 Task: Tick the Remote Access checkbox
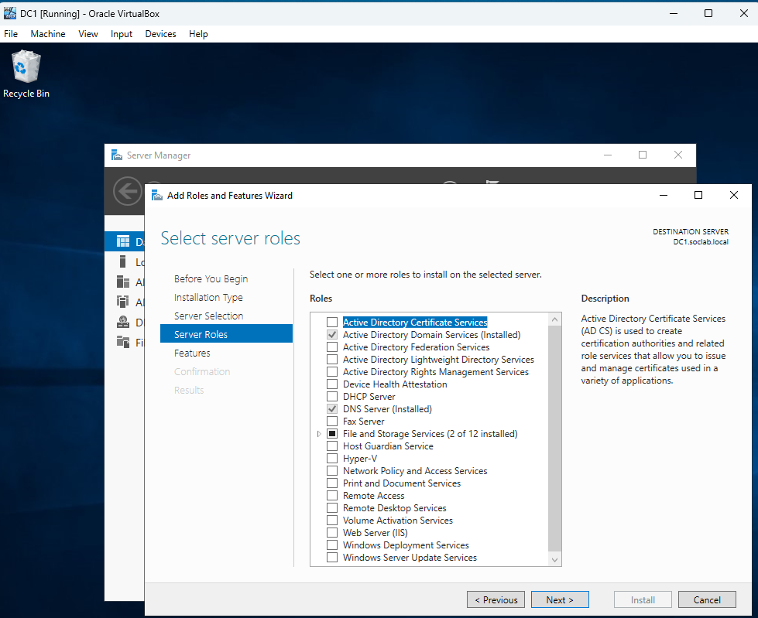point(332,495)
